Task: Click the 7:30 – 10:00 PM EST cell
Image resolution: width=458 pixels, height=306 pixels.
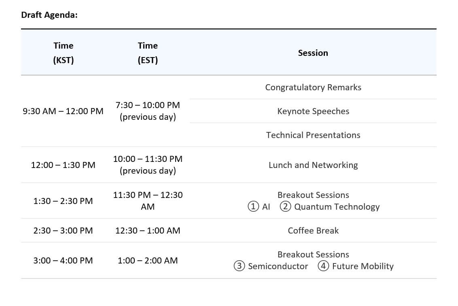Action: pos(148,111)
